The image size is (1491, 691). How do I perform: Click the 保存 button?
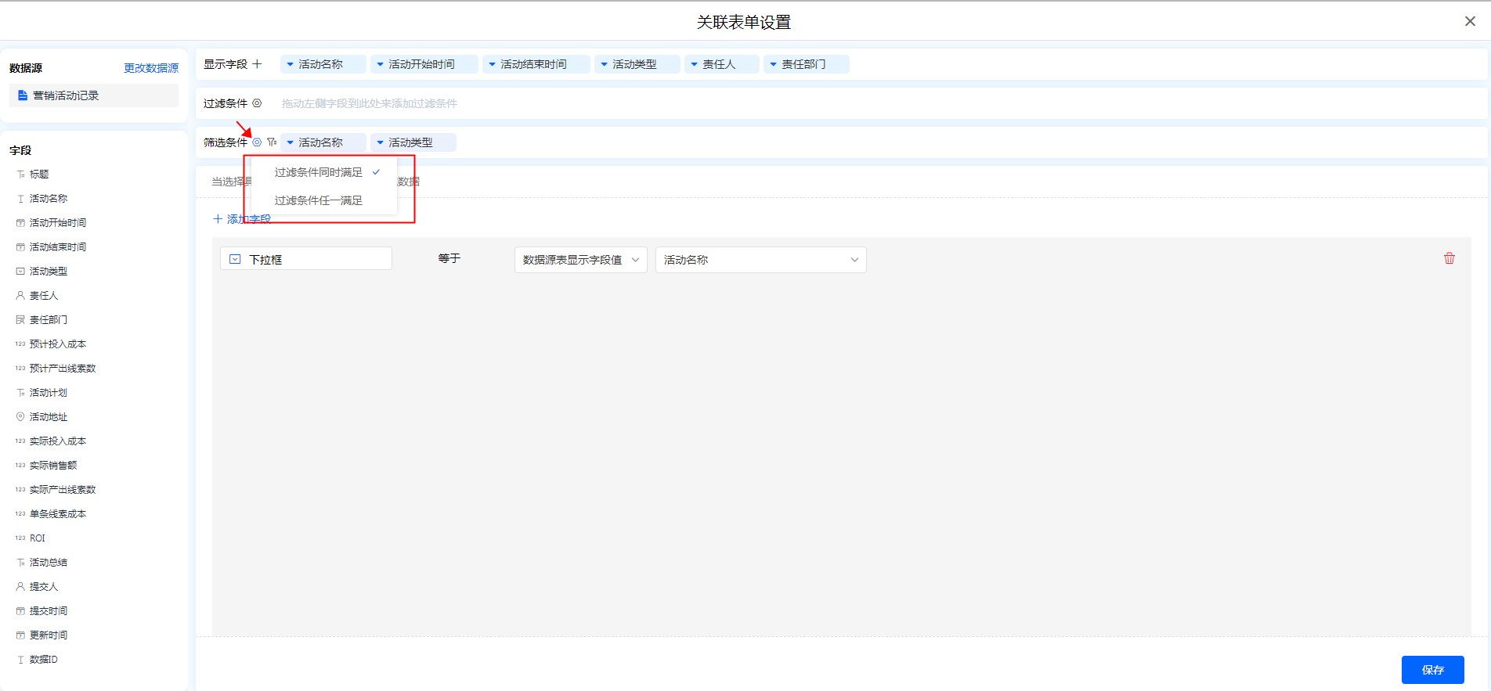[x=1432, y=670]
